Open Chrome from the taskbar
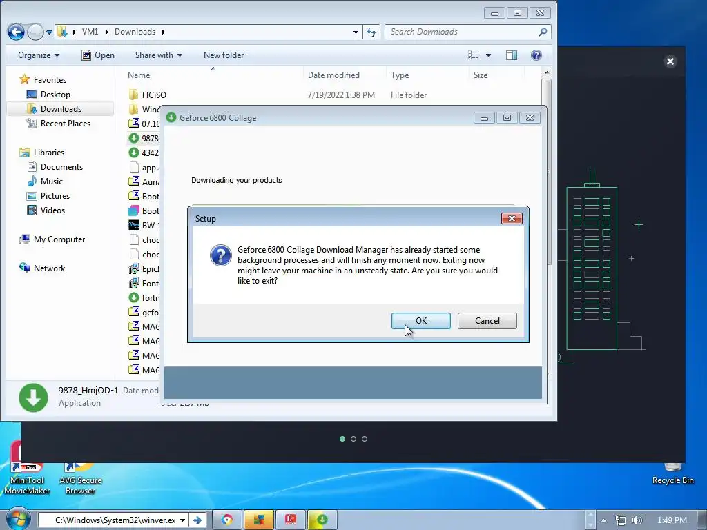The height and width of the screenshot is (530, 707). pos(227,520)
